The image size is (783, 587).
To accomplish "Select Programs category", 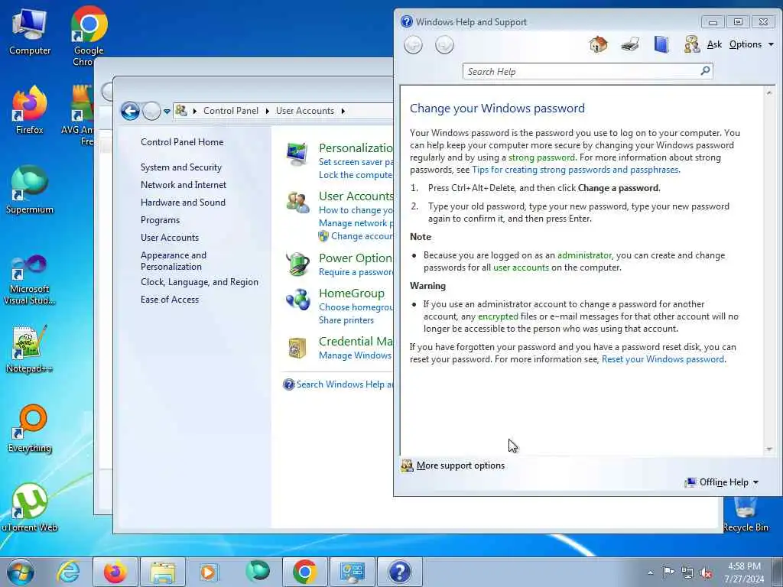I will 160,220.
